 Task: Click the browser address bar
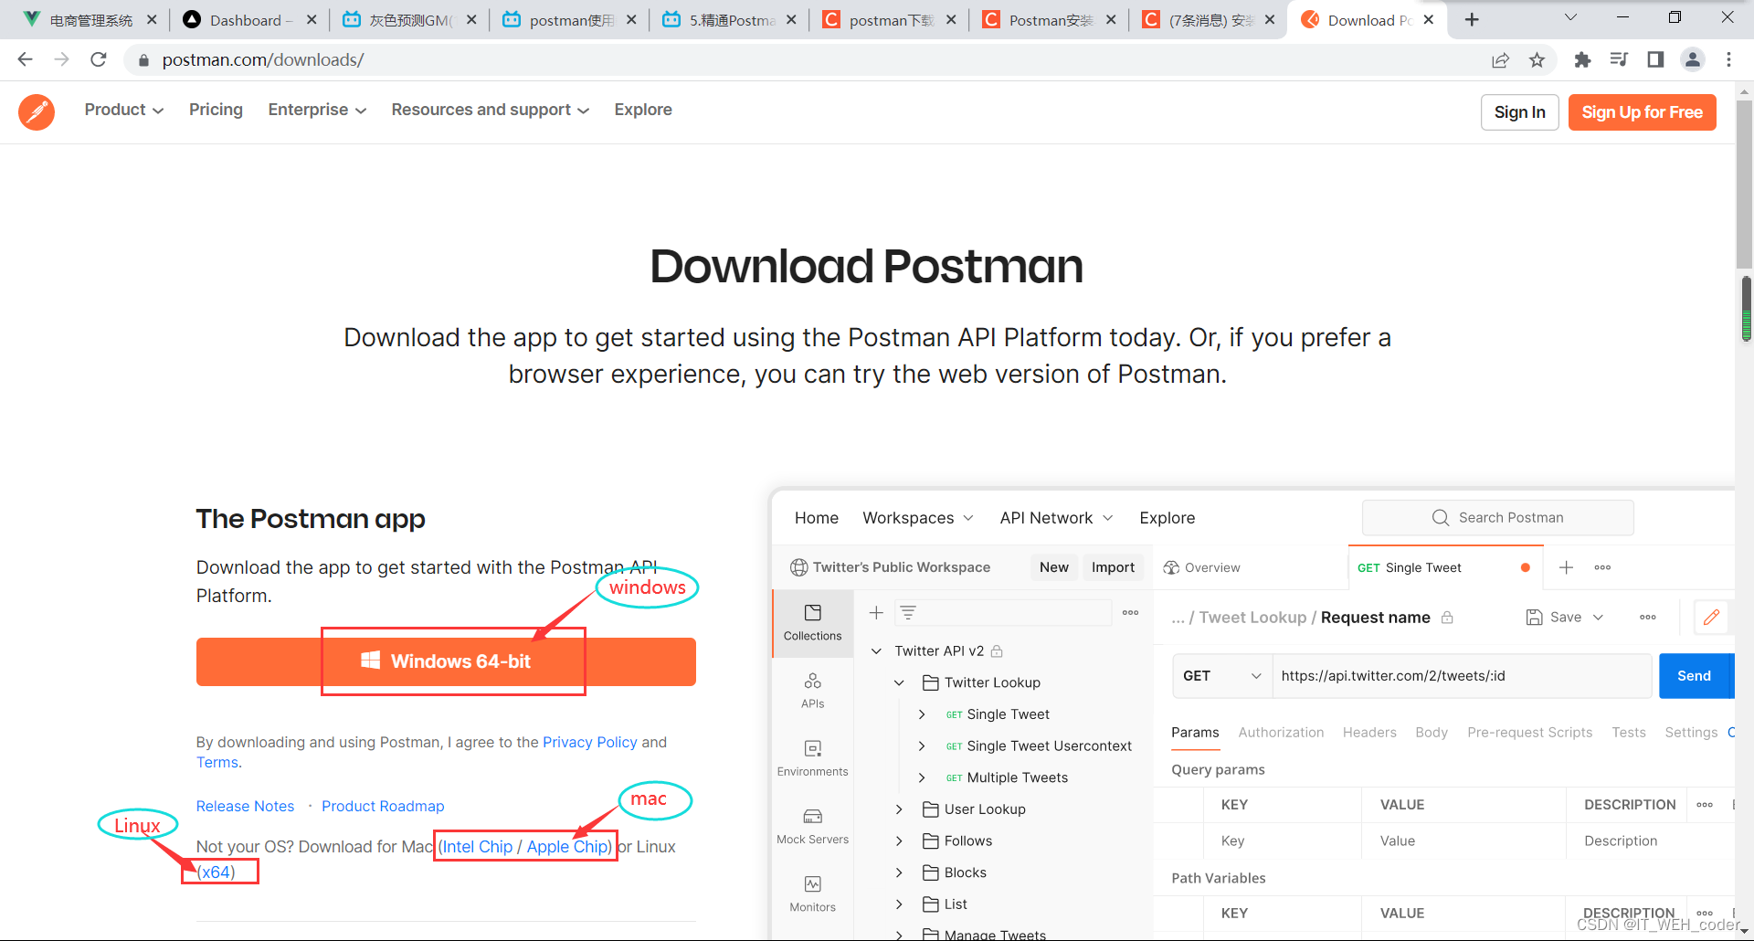click(808, 59)
